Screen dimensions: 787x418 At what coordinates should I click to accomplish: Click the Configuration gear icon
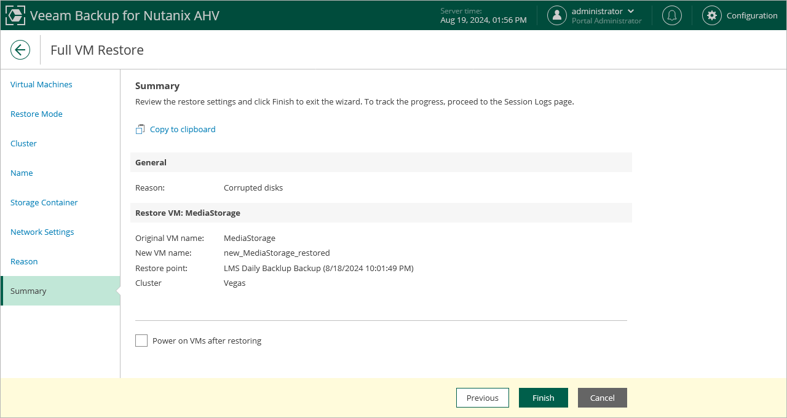712,15
